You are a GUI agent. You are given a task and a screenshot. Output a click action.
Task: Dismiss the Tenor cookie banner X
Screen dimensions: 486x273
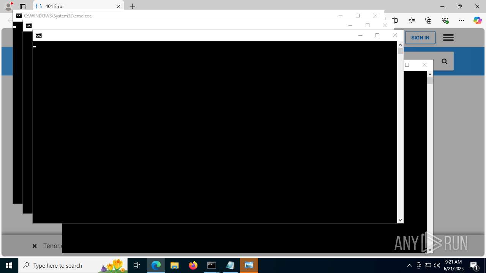[35, 246]
